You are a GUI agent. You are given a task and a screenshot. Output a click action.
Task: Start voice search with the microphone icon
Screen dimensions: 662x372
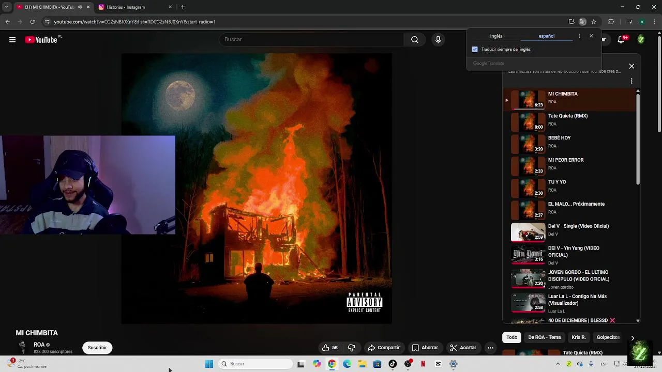[x=438, y=40]
